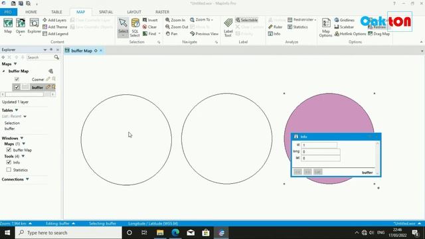The width and height of the screenshot is (425, 239).
Task: Click the id field in Info window
Action: click(319, 145)
